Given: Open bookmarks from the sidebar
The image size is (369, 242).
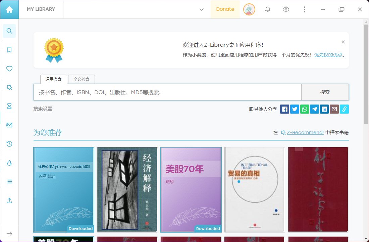Looking at the screenshot, I should click(9, 50).
